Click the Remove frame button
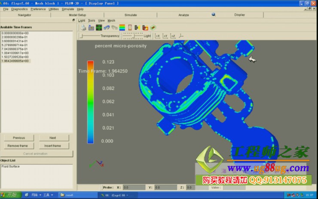318x199 pixels. point(18,146)
